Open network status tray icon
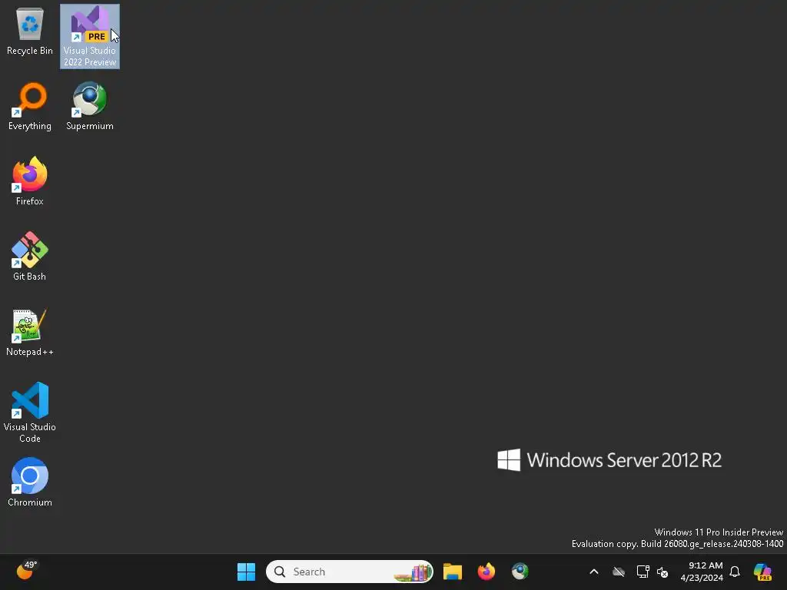Screen dimensions: 787x590 point(643,572)
